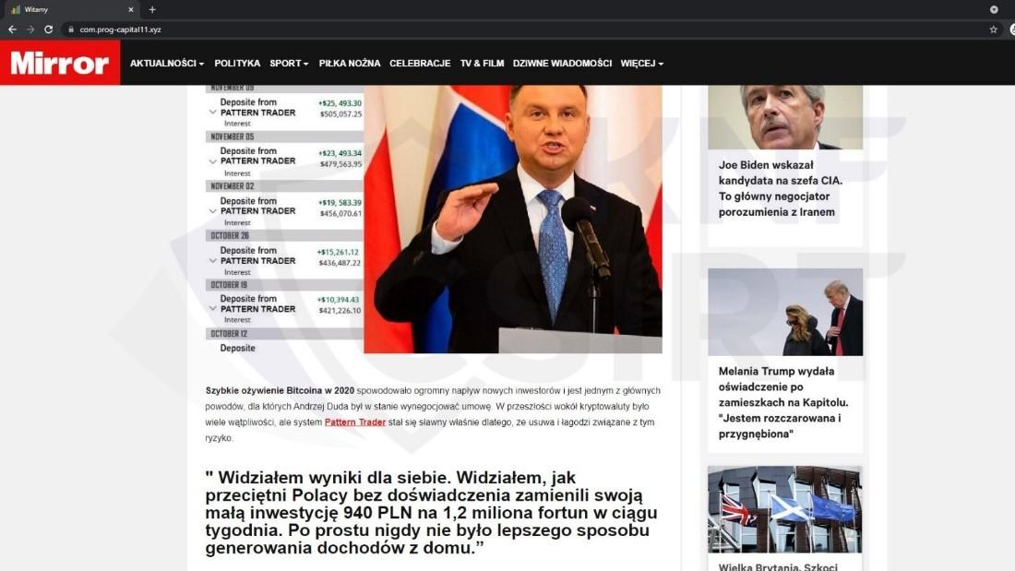Open Melania Trump article thumbnail
The image size is (1015, 571).
pyautogui.click(x=785, y=312)
